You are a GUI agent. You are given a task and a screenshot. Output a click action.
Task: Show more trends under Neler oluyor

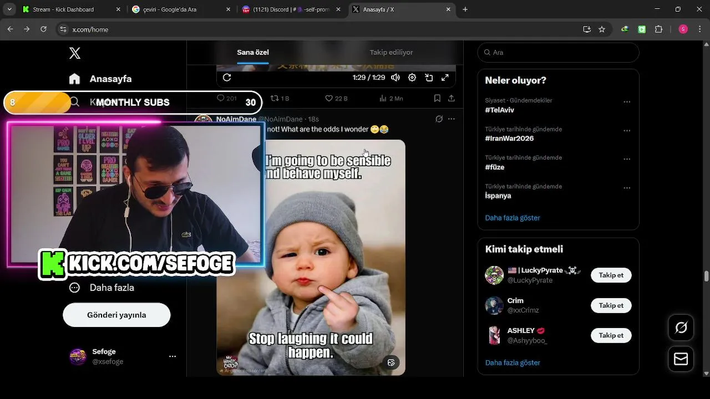click(x=513, y=218)
